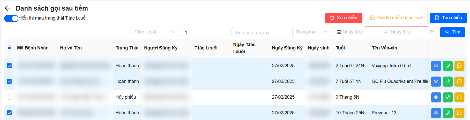Click eye view icon for GC Flu Quadrivalent row

click(x=436, y=81)
